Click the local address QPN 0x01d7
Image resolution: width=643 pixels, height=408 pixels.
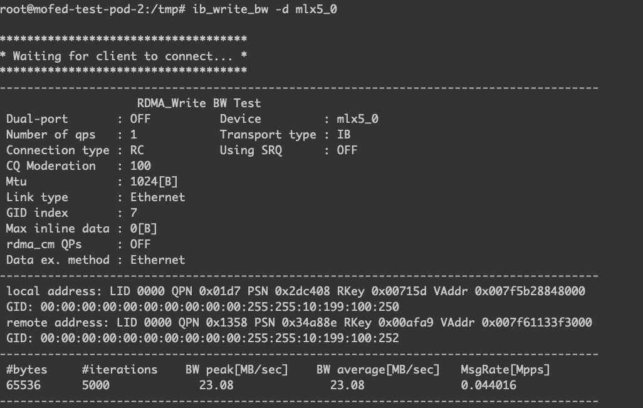[x=226, y=291]
